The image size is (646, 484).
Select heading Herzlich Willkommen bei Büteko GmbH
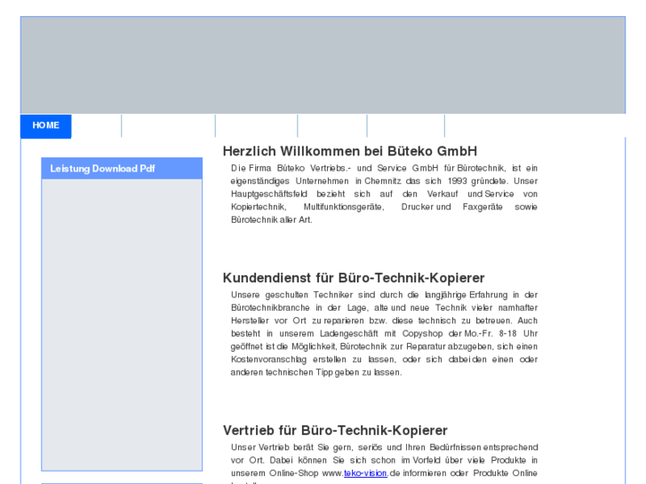pos(350,151)
